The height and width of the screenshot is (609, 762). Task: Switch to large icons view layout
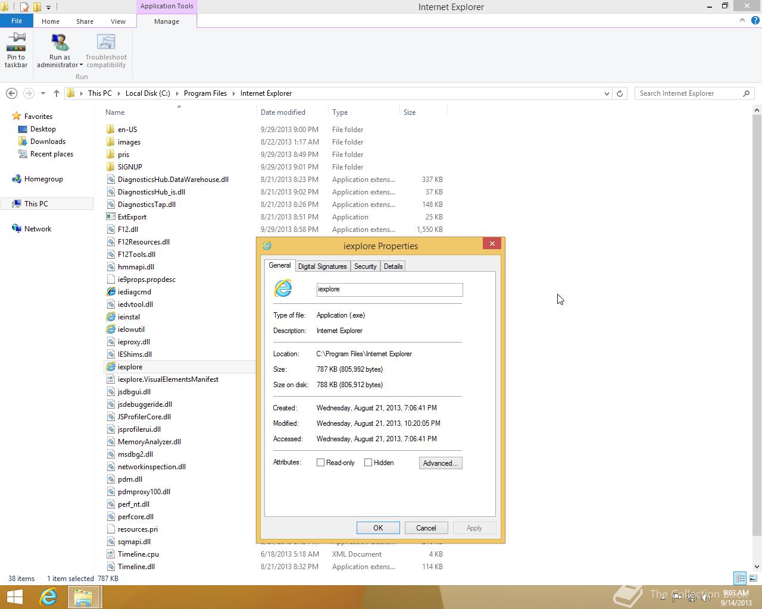pos(753,578)
